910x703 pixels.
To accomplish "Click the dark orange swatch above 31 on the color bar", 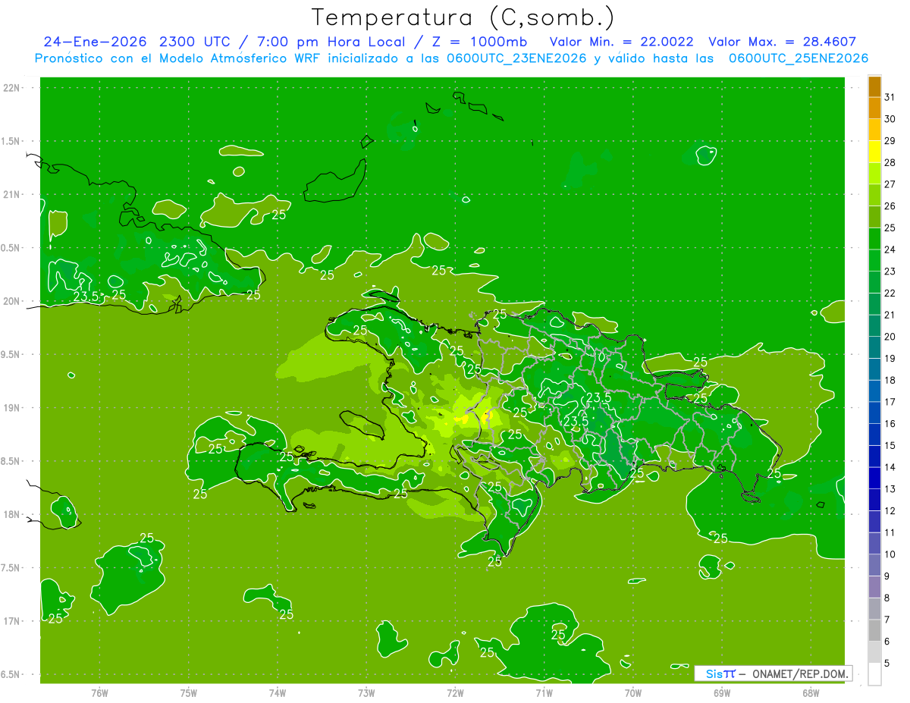I will click(874, 86).
